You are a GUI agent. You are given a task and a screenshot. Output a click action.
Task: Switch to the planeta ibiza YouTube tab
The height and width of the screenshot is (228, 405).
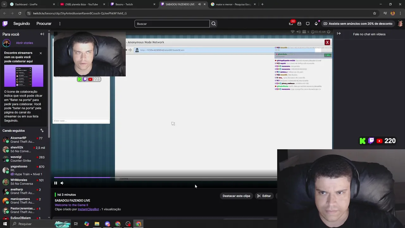(82, 4)
